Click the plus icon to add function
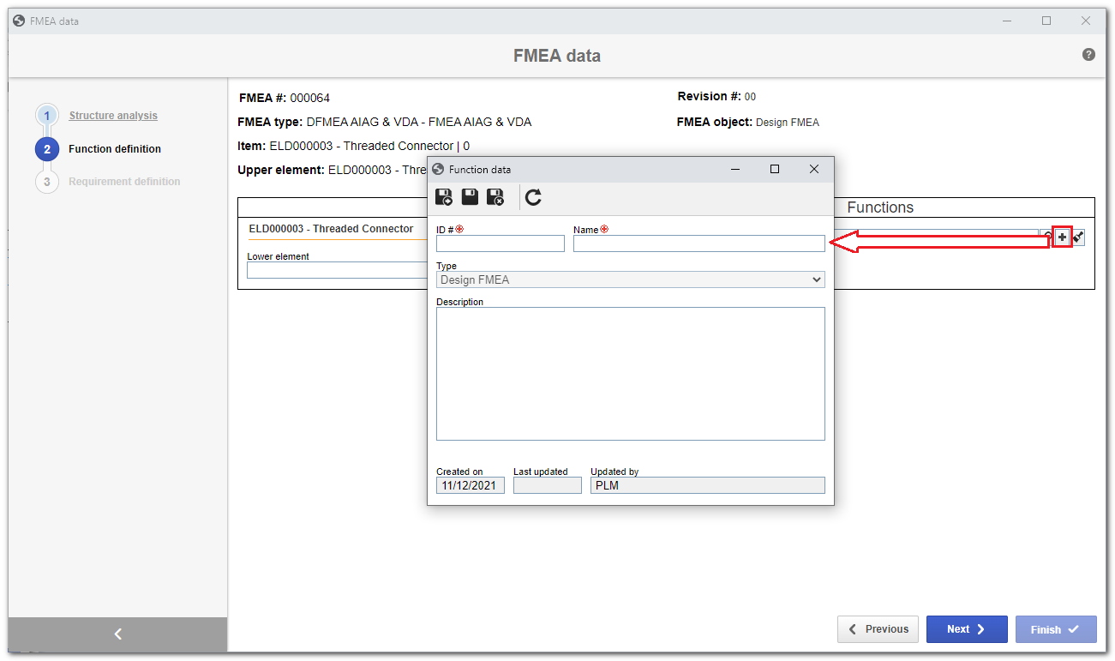Image resolution: width=1115 pixels, height=661 pixels. pyautogui.click(x=1062, y=237)
